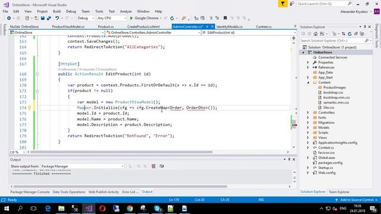Click the Windows Start button
The height and width of the screenshot is (214, 381).
7,209
